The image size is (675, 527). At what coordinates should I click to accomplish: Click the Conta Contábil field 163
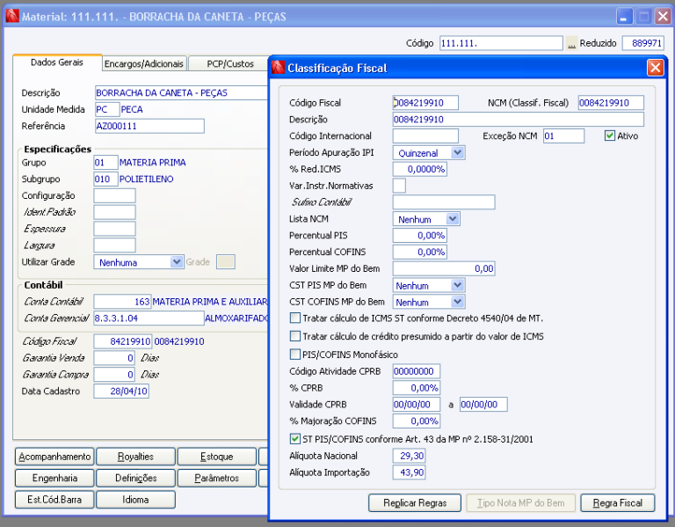tap(122, 302)
